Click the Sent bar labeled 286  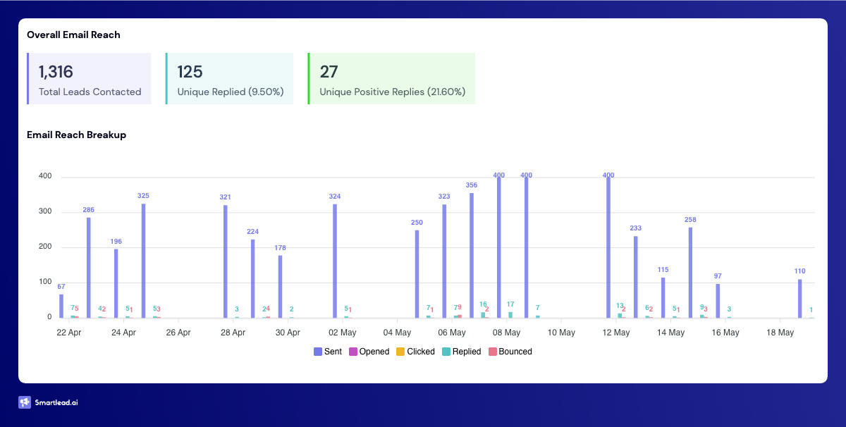[89, 268]
